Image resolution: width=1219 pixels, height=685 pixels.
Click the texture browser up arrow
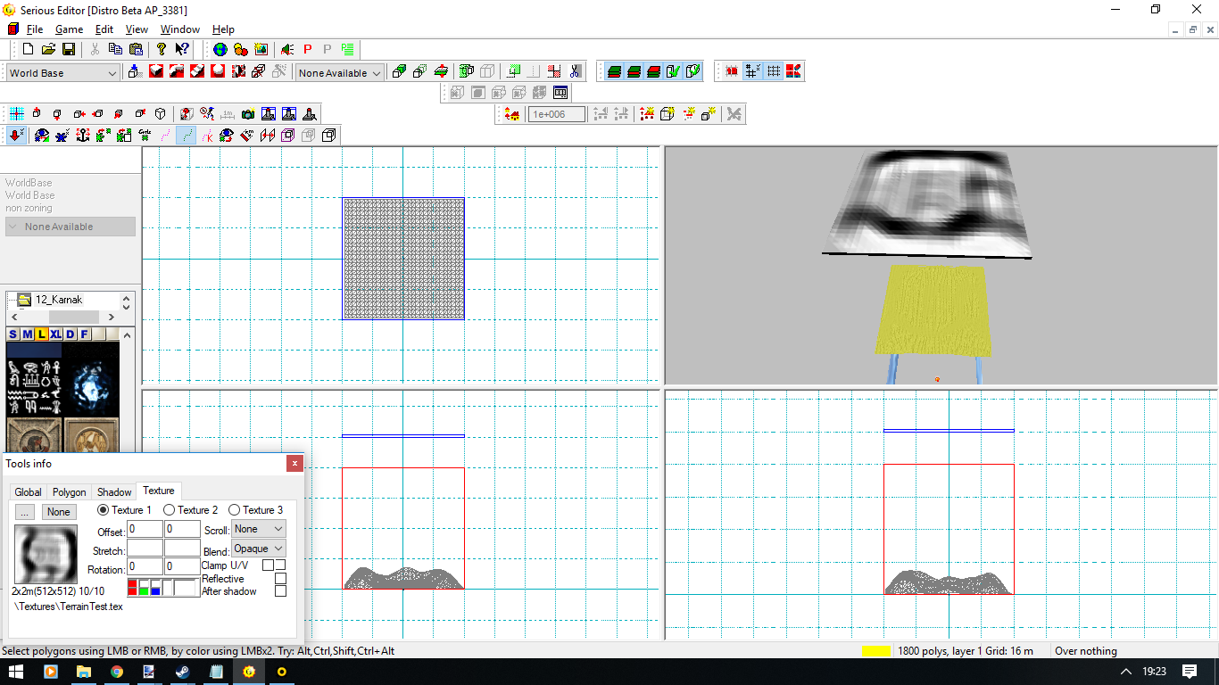click(x=127, y=335)
